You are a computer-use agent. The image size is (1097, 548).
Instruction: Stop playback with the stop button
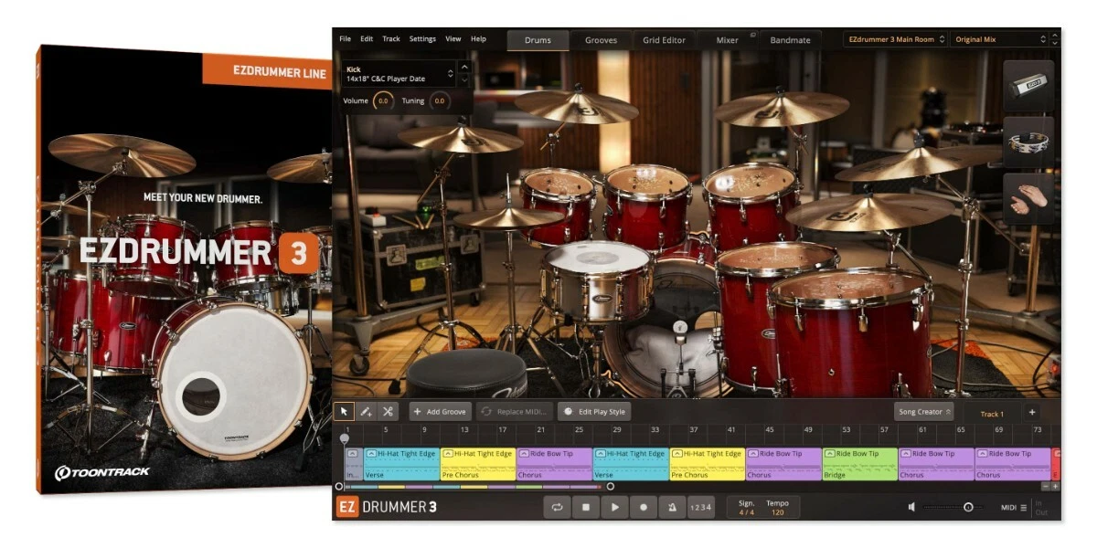click(585, 507)
